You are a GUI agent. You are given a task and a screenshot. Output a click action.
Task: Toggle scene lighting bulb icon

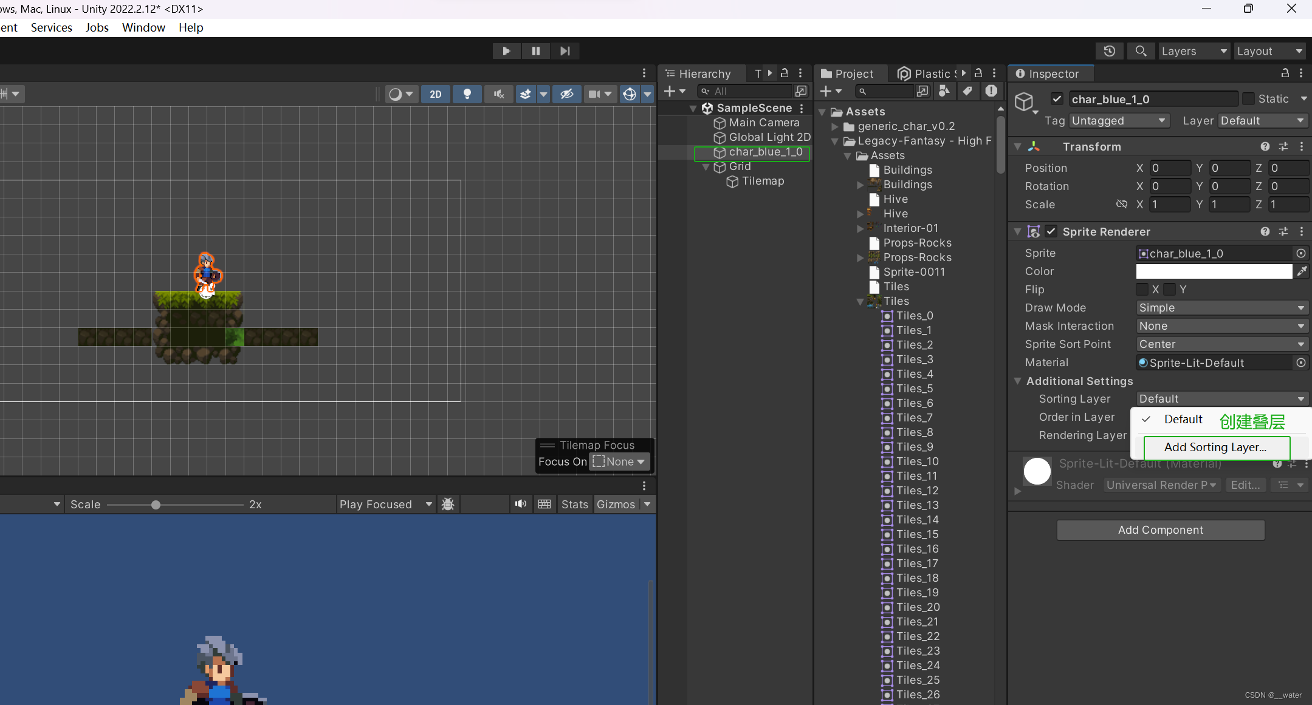pyautogui.click(x=467, y=94)
